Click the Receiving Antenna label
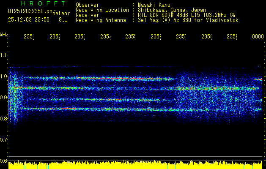The height and width of the screenshot is (169, 266). pyautogui.click(x=101, y=20)
